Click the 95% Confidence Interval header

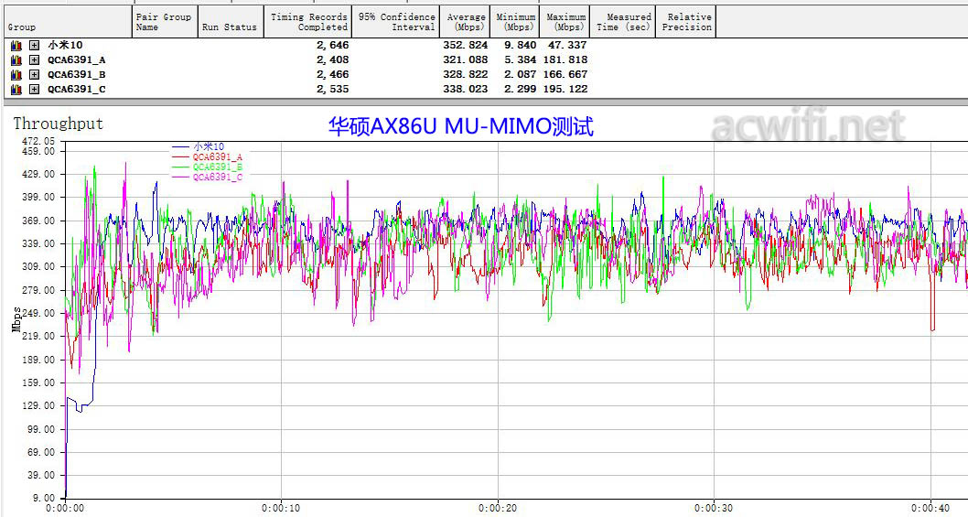(396, 22)
